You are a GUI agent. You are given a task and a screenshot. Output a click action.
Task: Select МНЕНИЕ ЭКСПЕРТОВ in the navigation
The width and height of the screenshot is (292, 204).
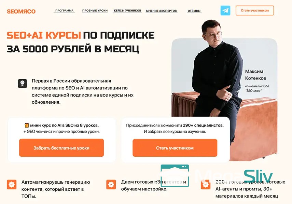coord(162,11)
